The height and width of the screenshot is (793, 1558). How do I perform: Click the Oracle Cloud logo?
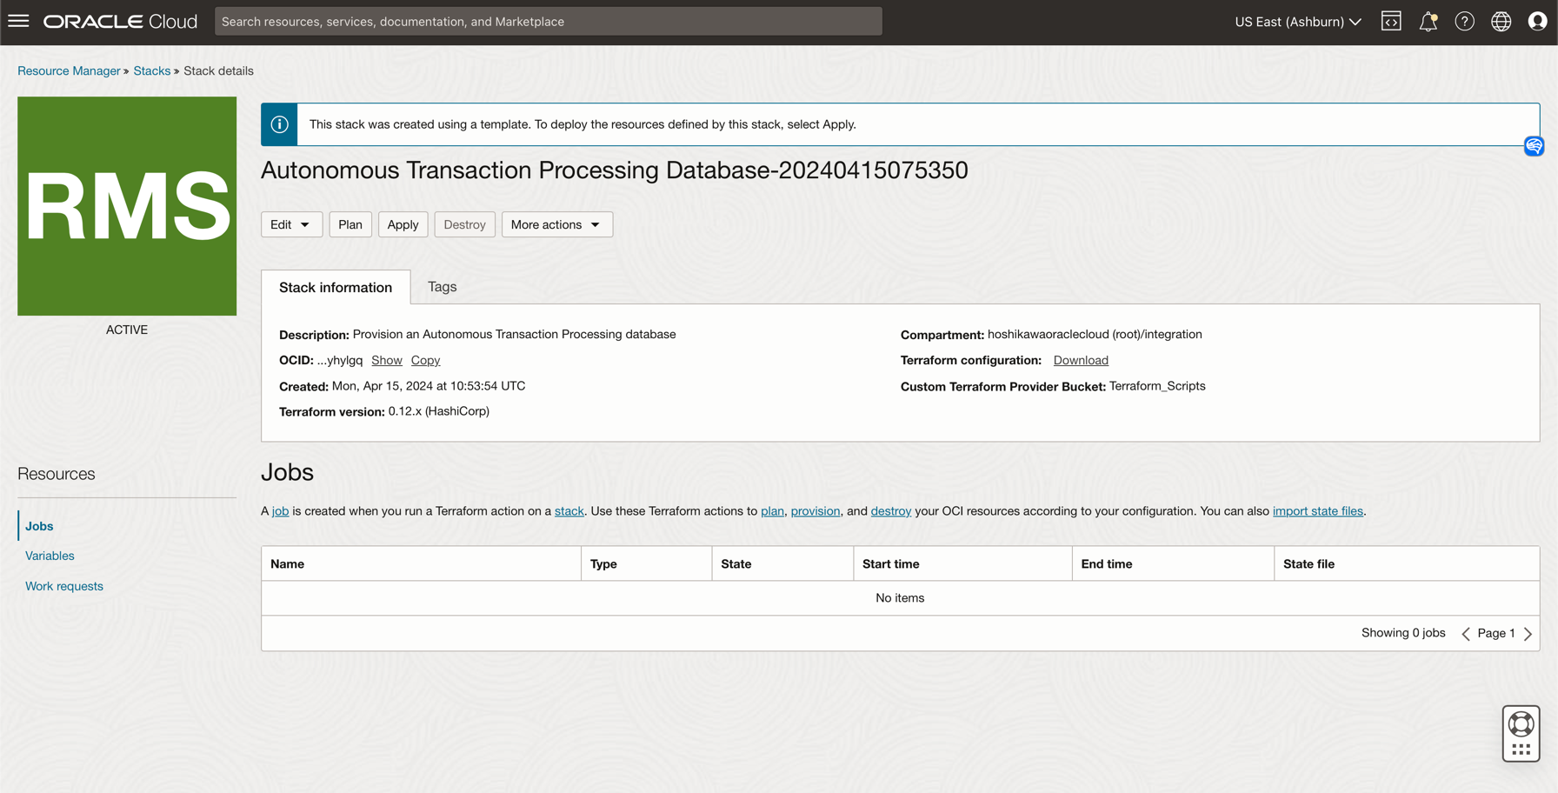point(121,21)
